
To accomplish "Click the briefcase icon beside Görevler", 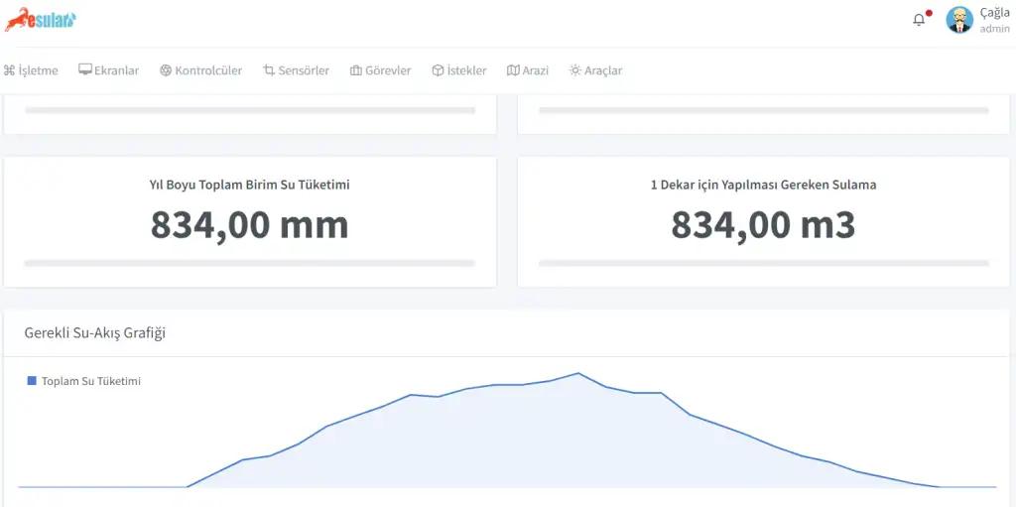I will 356,70.
